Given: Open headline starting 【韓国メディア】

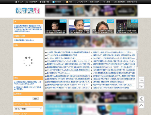Looking at the screenshot, I should pos(114,55).
